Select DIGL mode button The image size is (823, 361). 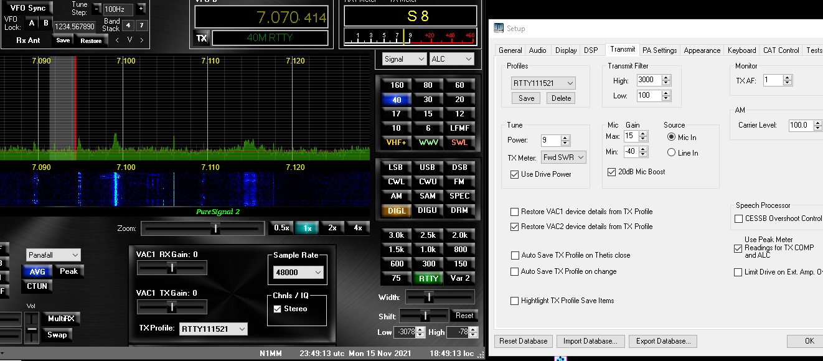pos(397,210)
